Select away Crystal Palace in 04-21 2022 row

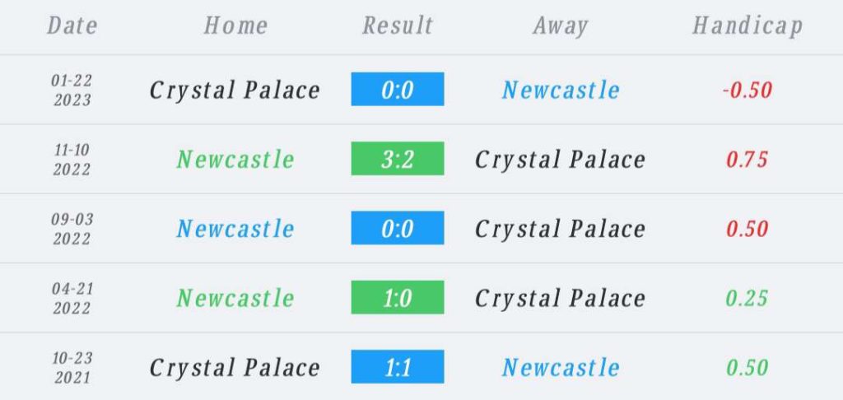coord(560,299)
